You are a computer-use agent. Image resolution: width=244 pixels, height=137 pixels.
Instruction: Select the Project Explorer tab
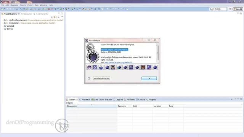point(10,14)
